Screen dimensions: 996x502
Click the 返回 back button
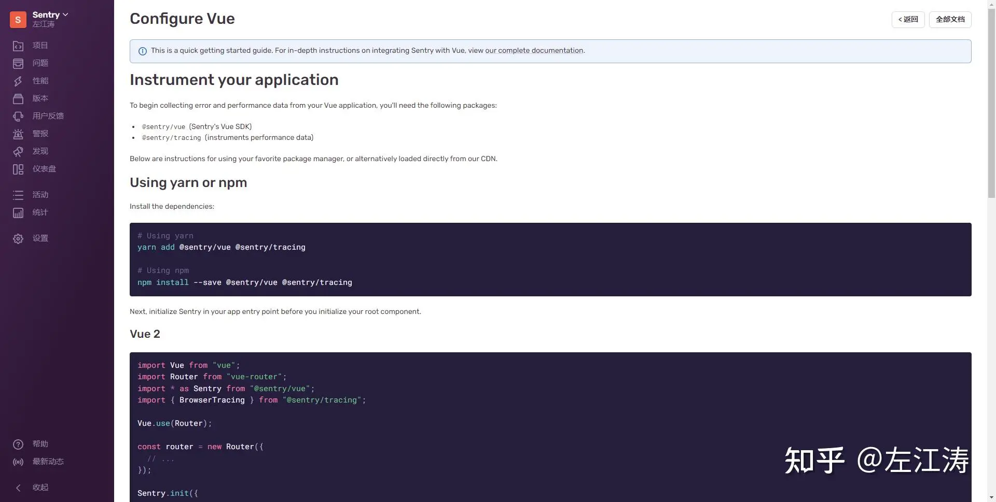(908, 20)
